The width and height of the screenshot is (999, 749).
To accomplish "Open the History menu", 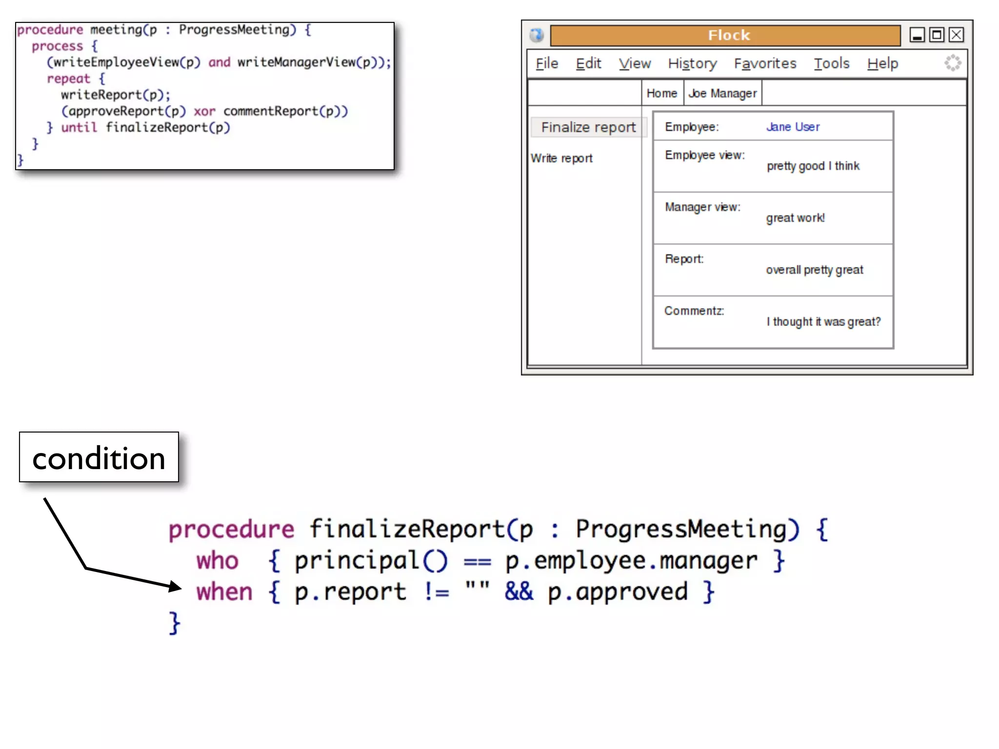I will [692, 63].
